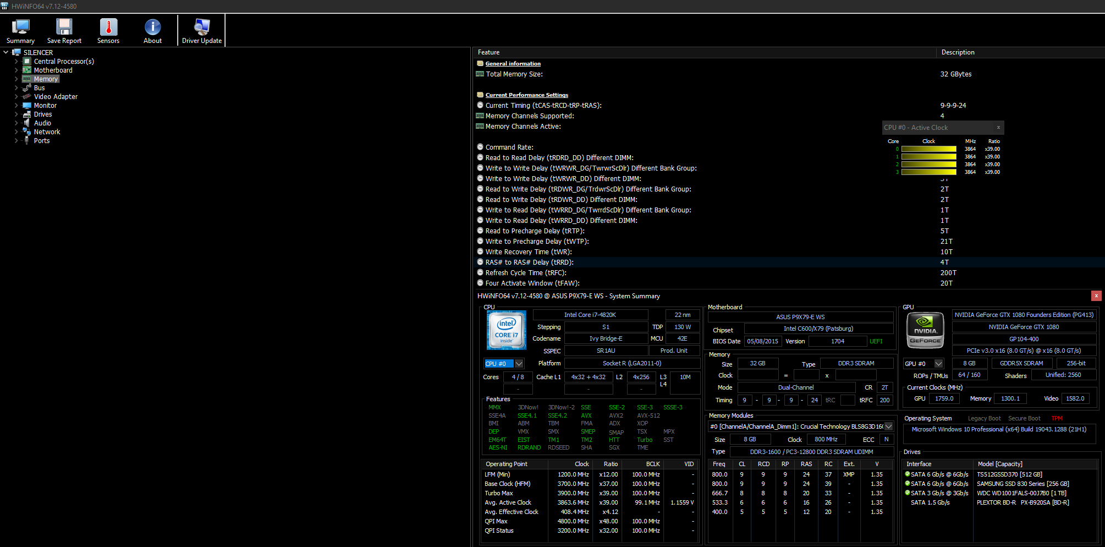Click the clock icon beside Current Timing
This screenshot has height=547, width=1105.
click(480, 105)
